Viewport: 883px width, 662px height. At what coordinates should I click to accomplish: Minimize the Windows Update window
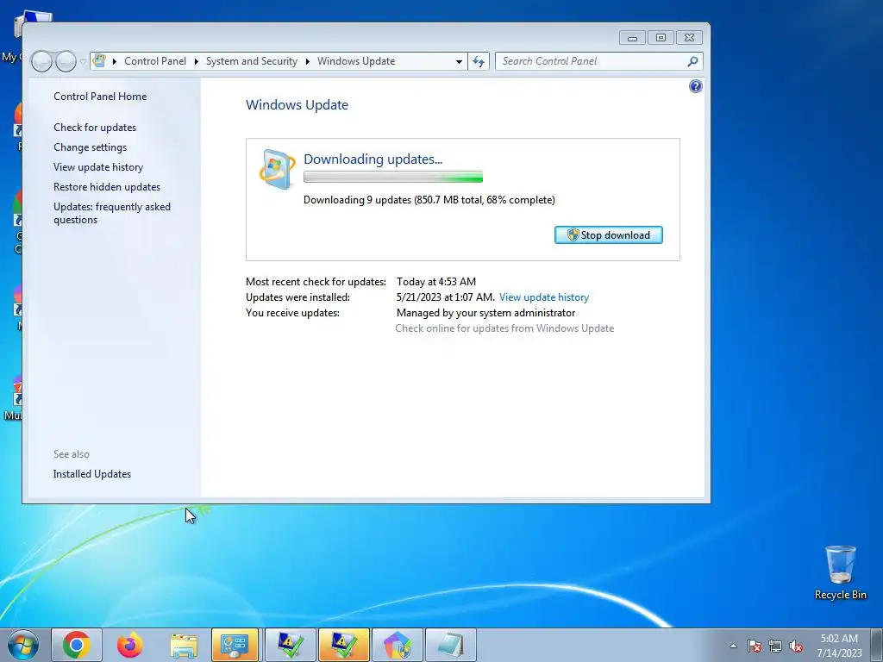point(632,38)
